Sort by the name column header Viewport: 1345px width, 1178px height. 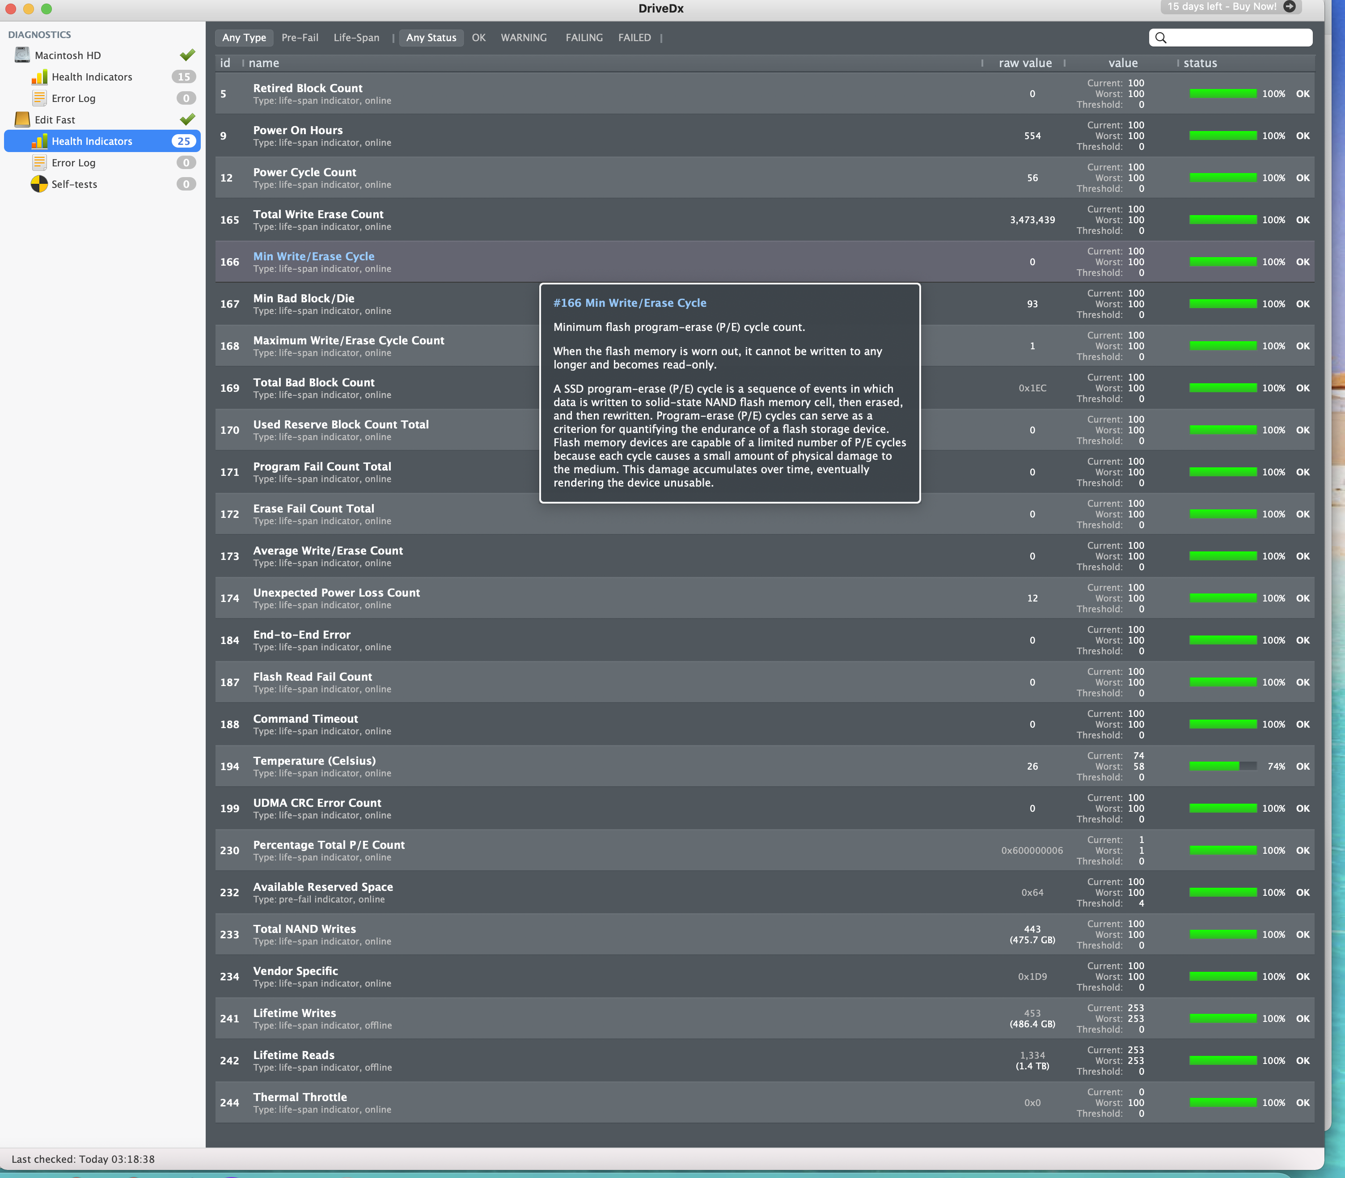click(263, 63)
